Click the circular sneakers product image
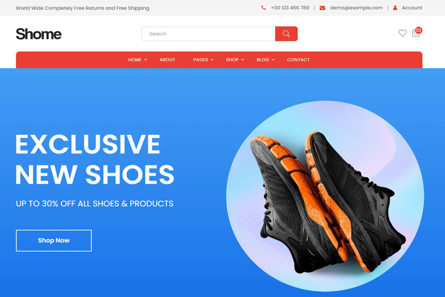This screenshot has height=297, width=445. pos(325,196)
